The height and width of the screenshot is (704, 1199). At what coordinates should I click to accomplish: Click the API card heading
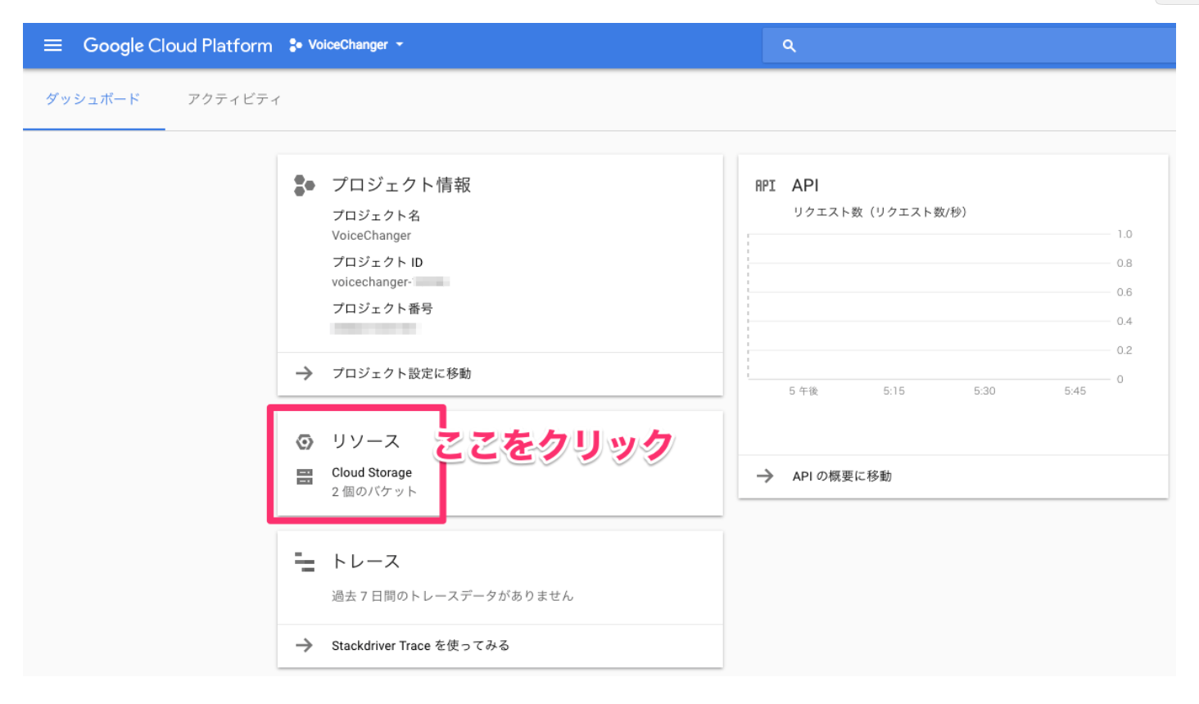(x=805, y=186)
